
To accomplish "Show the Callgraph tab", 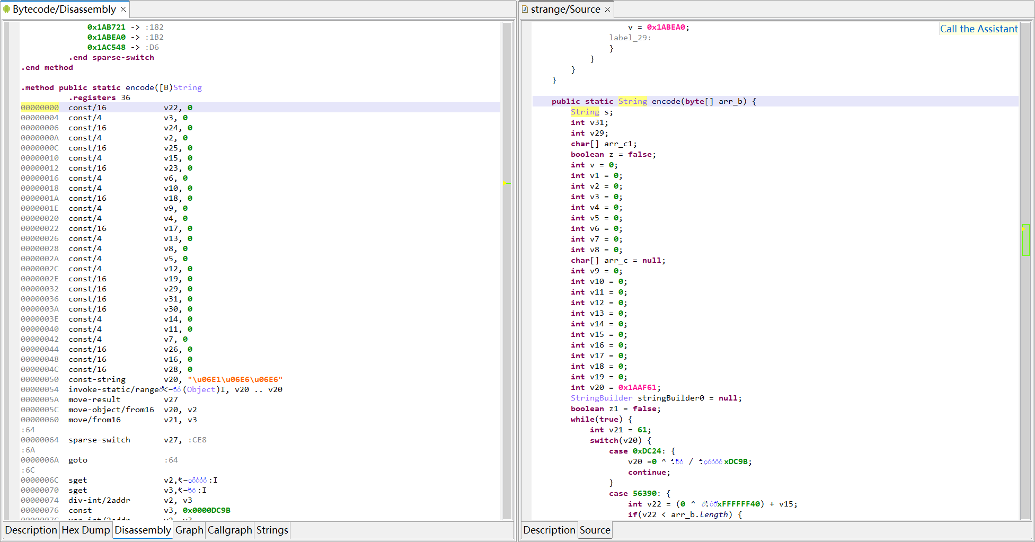I will tap(229, 530).
